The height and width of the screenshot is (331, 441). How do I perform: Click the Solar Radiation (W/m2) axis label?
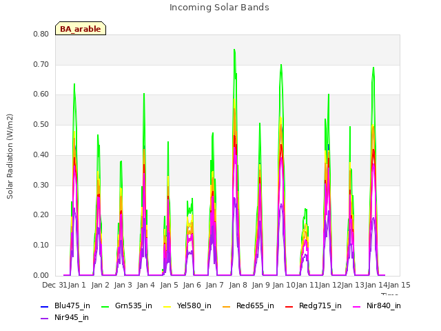10,157
